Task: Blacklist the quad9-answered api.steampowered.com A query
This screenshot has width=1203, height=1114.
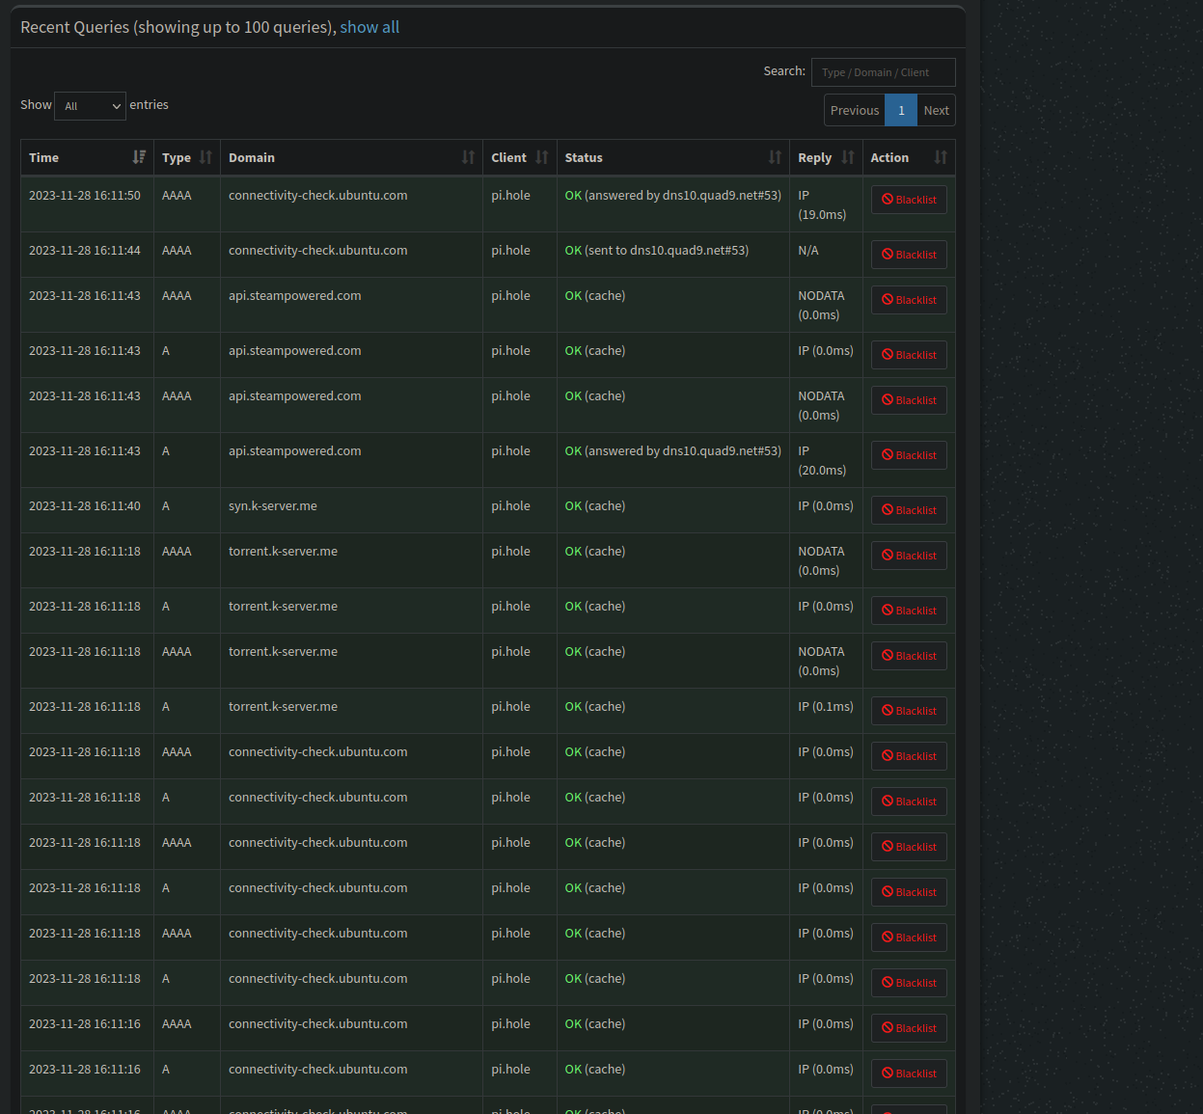Action: click(909, 455)
